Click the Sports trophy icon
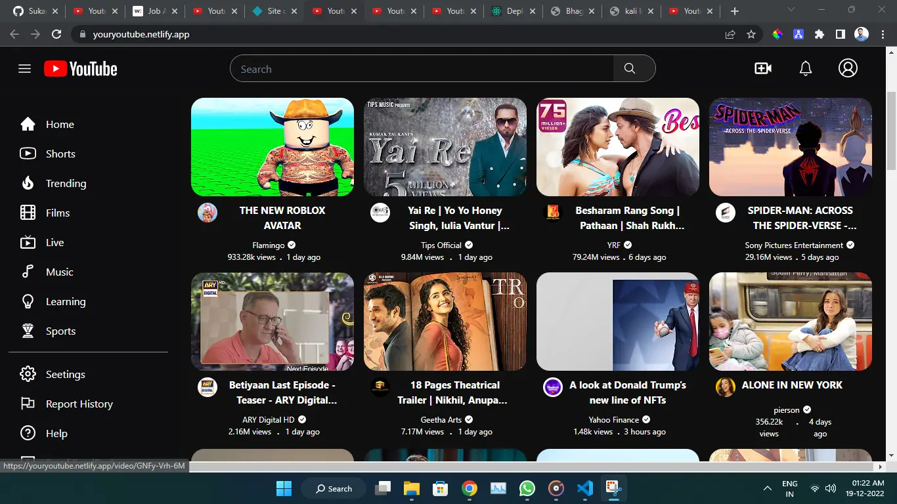 28,331
